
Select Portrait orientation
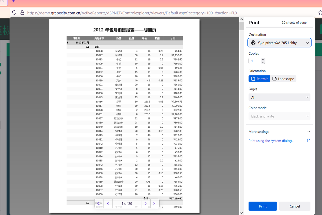click(x=259, y=79)
